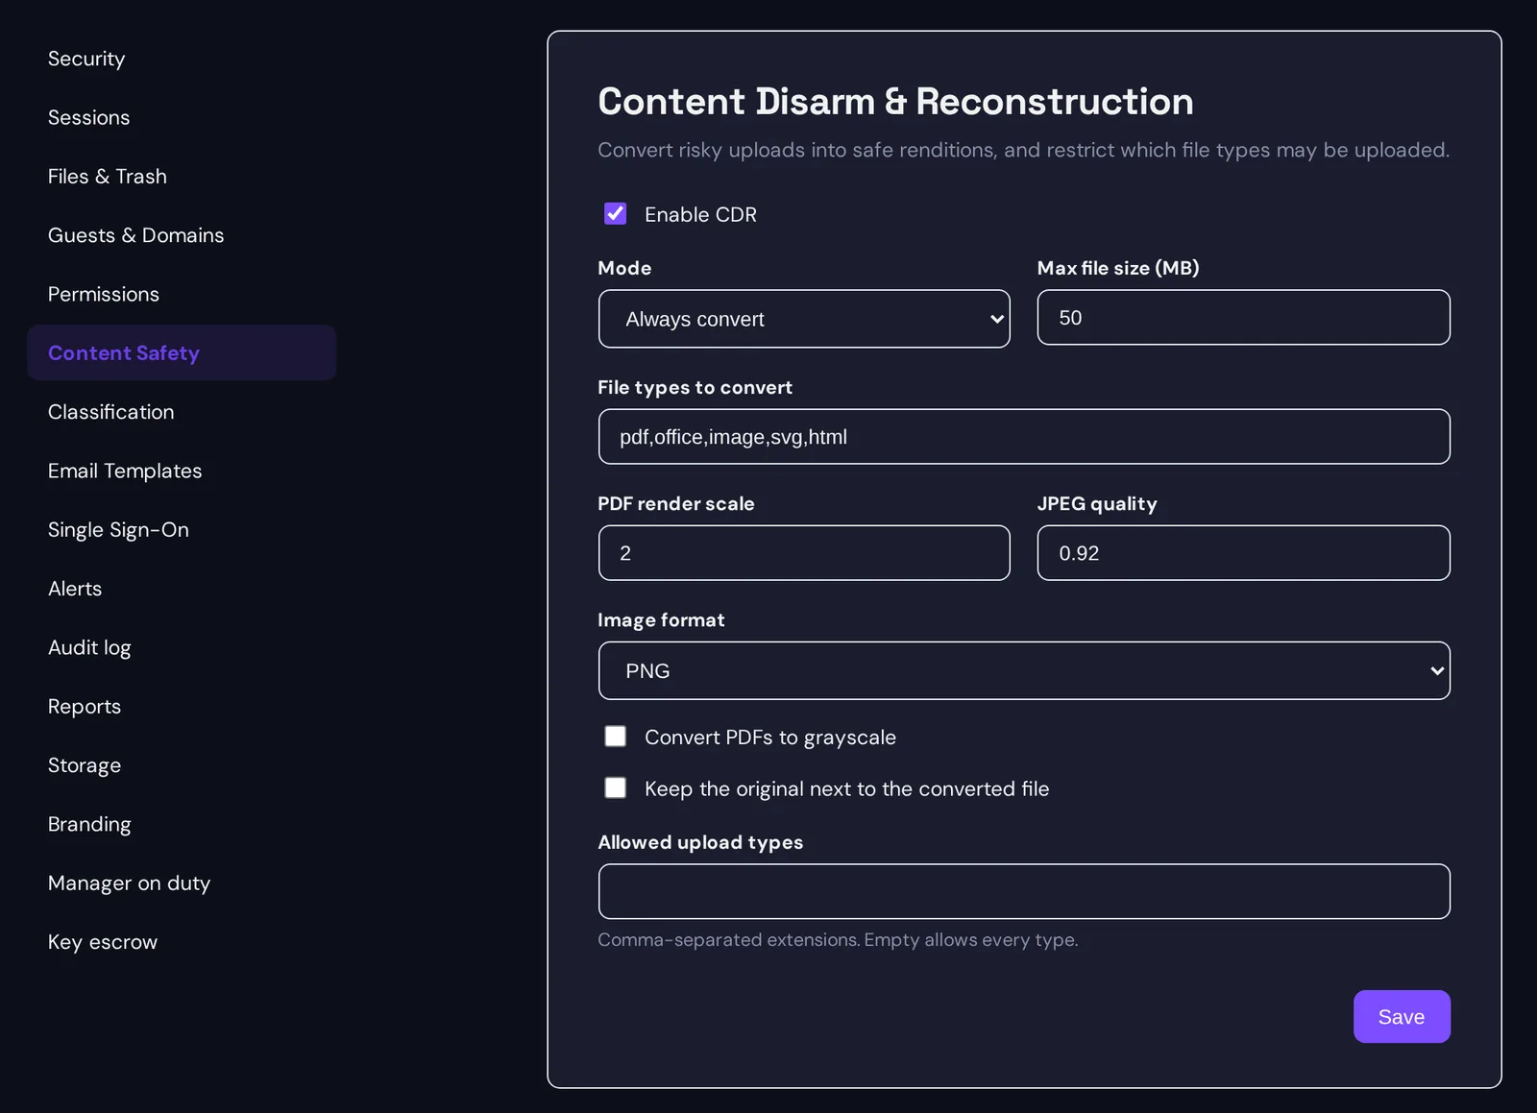This screenshot has height=1113, width=1537.
Task: Open Storage settings
Action: pyautogui.click(x=182, y=765)
